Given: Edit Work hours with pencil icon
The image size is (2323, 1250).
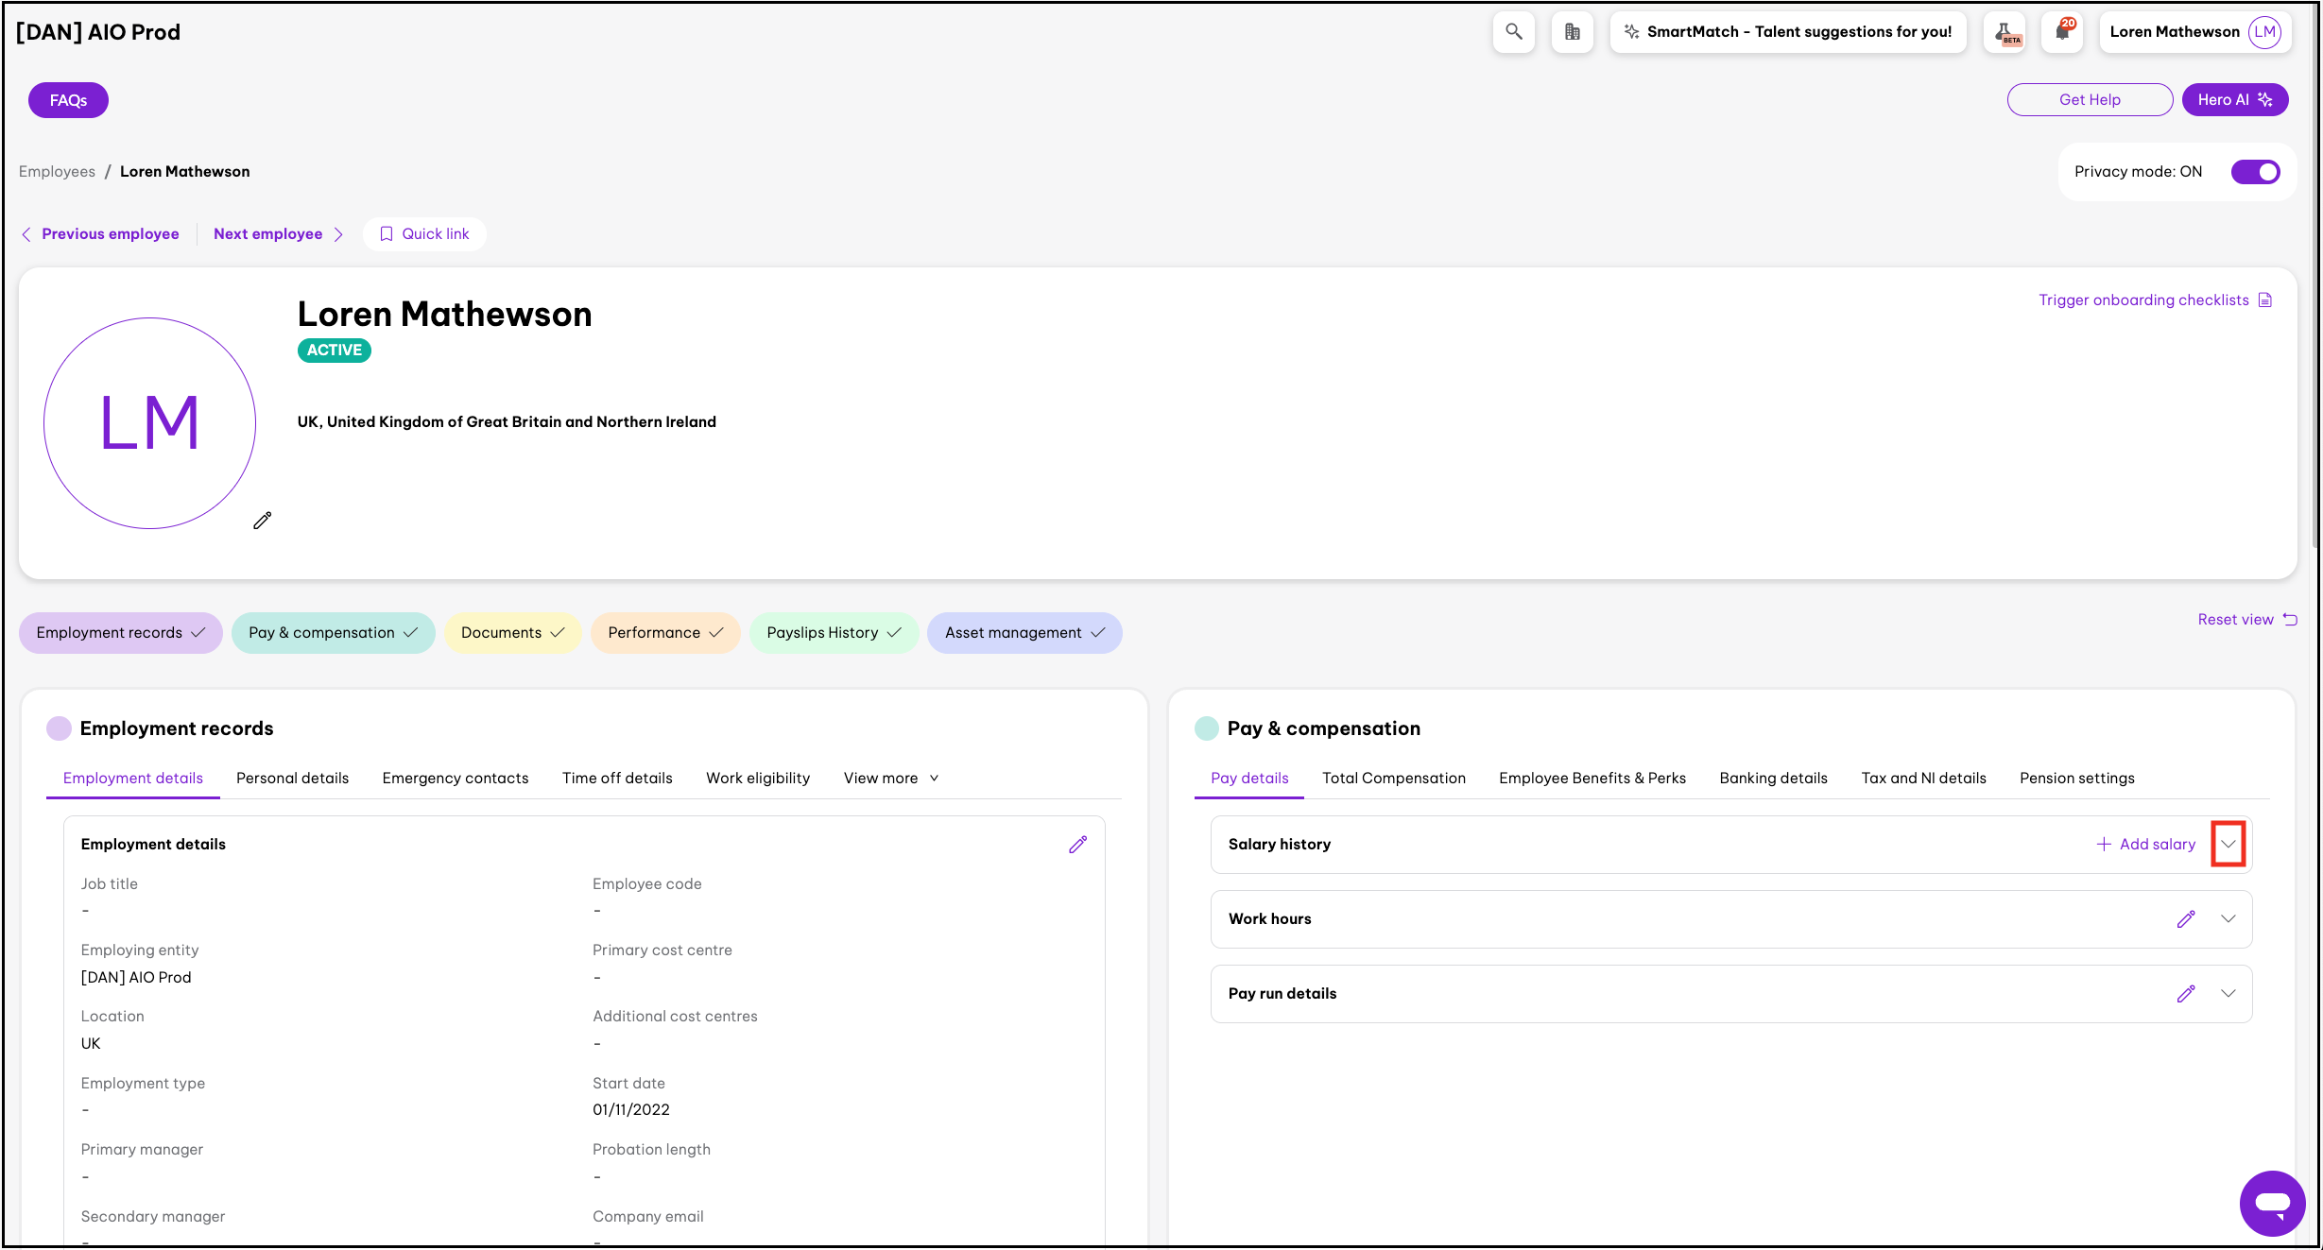Looking at the screenshot, I should coord(2185,919).
